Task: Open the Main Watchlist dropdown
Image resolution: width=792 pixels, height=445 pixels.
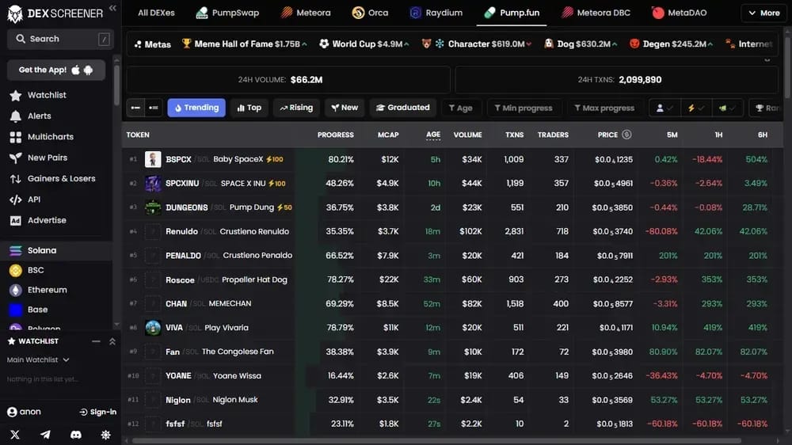Action: click(x=38, y=359)
